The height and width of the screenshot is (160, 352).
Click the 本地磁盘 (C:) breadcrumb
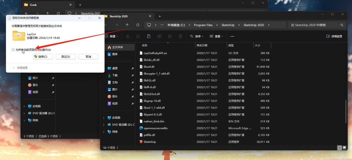(x=176, y=25)
